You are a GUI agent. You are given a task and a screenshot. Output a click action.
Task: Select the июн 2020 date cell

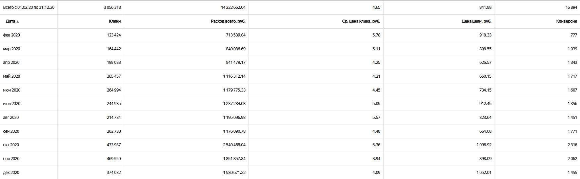tap(12, 90)
